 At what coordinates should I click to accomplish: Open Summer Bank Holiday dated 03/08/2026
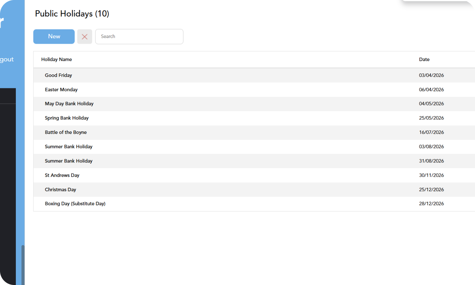[x=254, y=147]
